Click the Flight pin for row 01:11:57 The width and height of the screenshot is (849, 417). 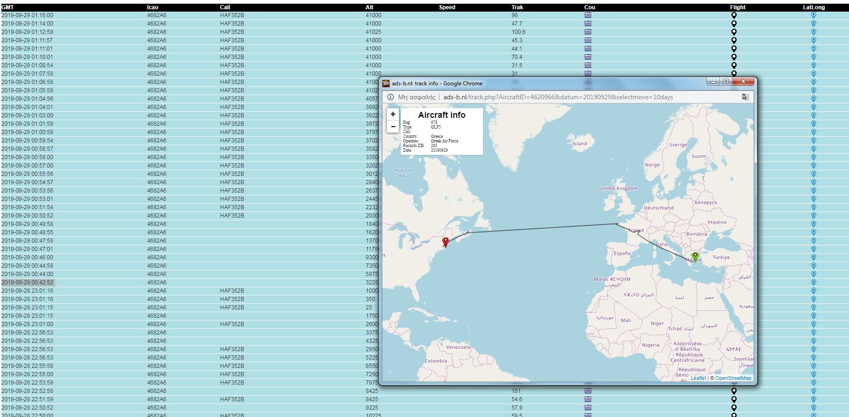tap(734, 40)
